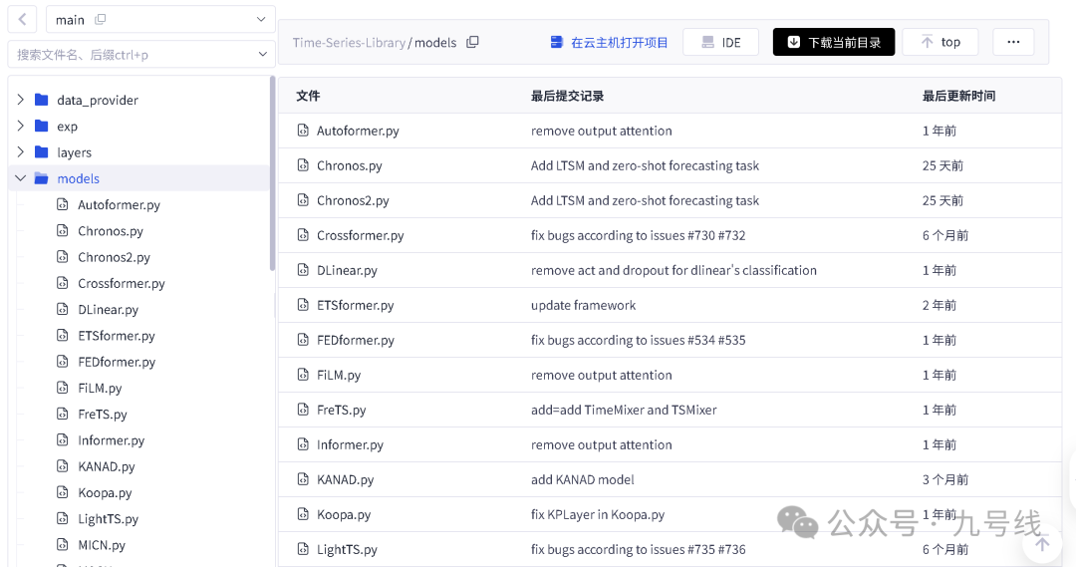Image resolution: width=1076 pixels, height=567 pixels.
Task: Open Chronos.py in the sidebar tree
Action: 111,230
